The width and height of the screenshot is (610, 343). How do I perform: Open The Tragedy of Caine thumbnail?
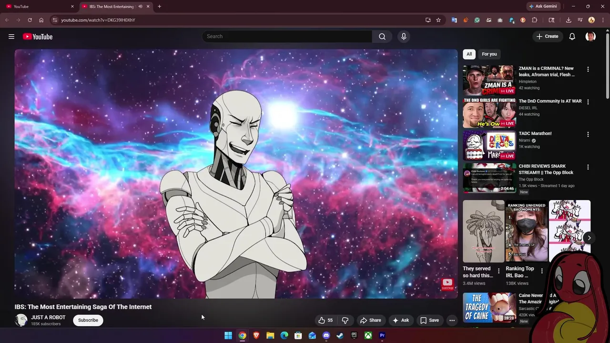[x=489, y=308]
